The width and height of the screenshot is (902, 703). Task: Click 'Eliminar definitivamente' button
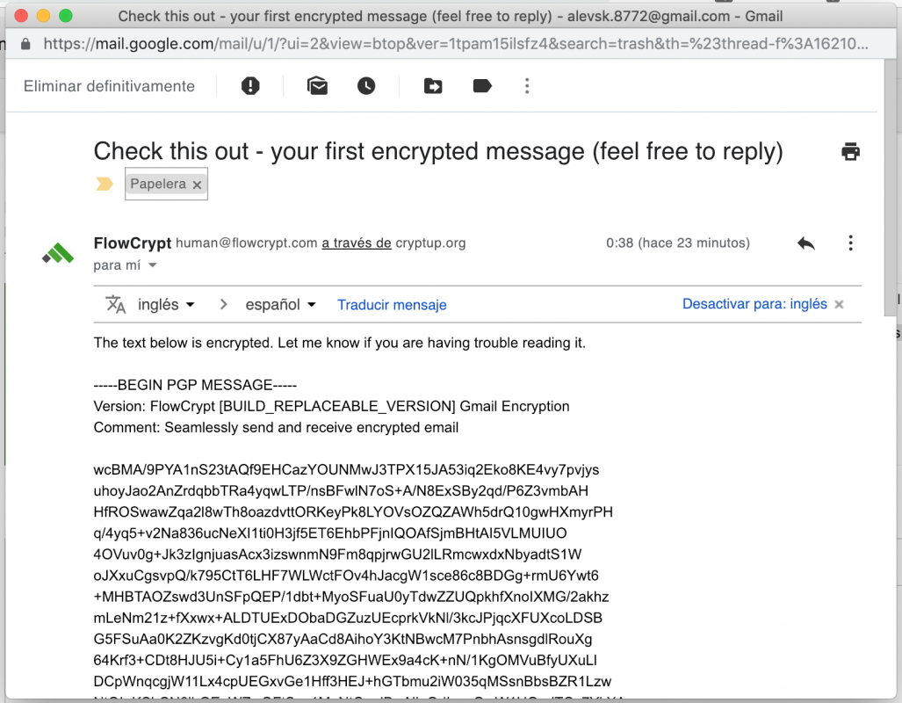[x=109, y=86]
